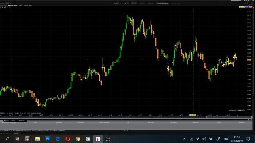Switch to Photoshop on the taskbar

tap(48, 139)
